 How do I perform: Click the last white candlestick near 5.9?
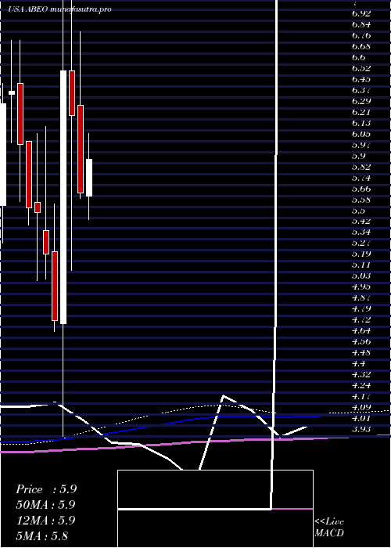pos(89,178)
